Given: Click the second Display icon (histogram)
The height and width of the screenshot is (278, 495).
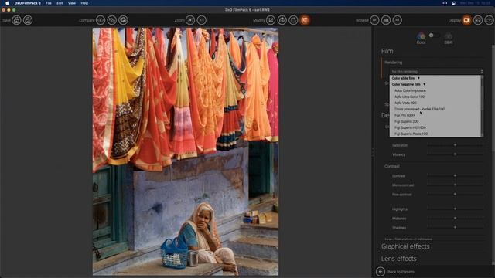Looking at the screenshot, I should point(478,20).
